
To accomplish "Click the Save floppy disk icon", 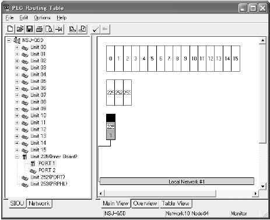I will [30, 29].
